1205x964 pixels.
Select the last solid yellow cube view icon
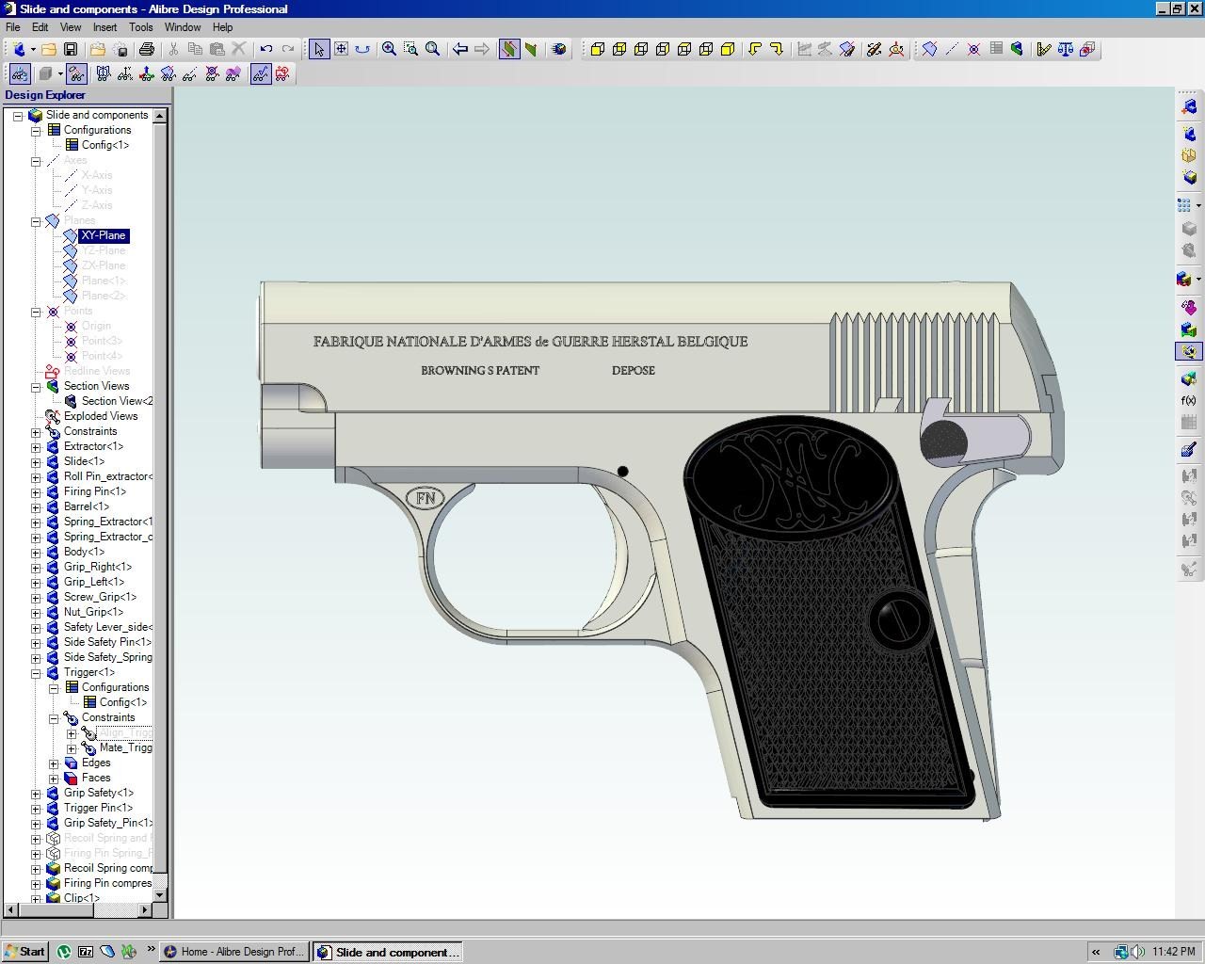(x=728, y=49)
